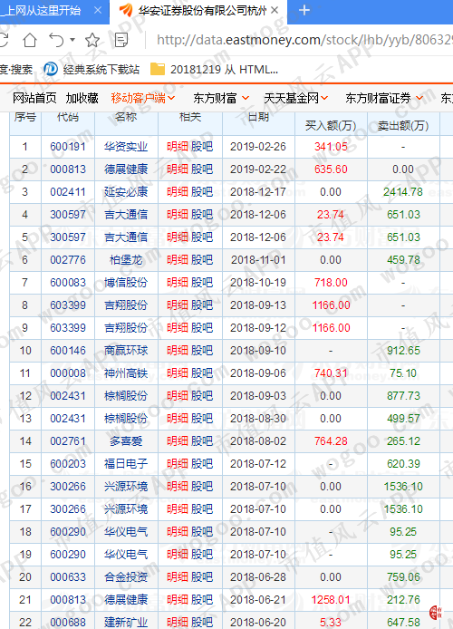Open the dropdown next to the back arrow
Image resolution: width=453 pixels, height=629 pixels.
tap(72, 40)
